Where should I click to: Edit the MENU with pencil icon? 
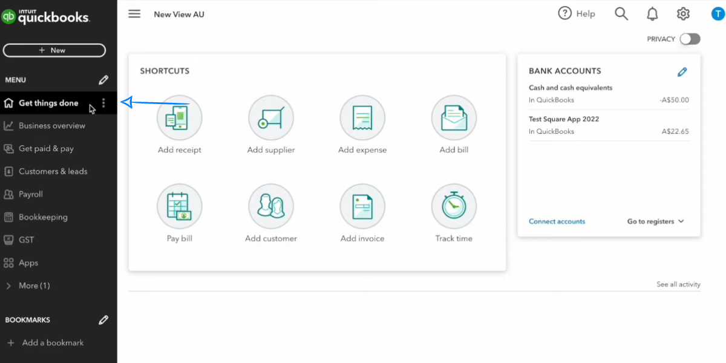pyautogui.click(x=103, y=80)
